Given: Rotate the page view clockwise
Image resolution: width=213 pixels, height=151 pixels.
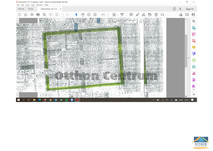Looking at the screenshot, I should coord(162,15).
